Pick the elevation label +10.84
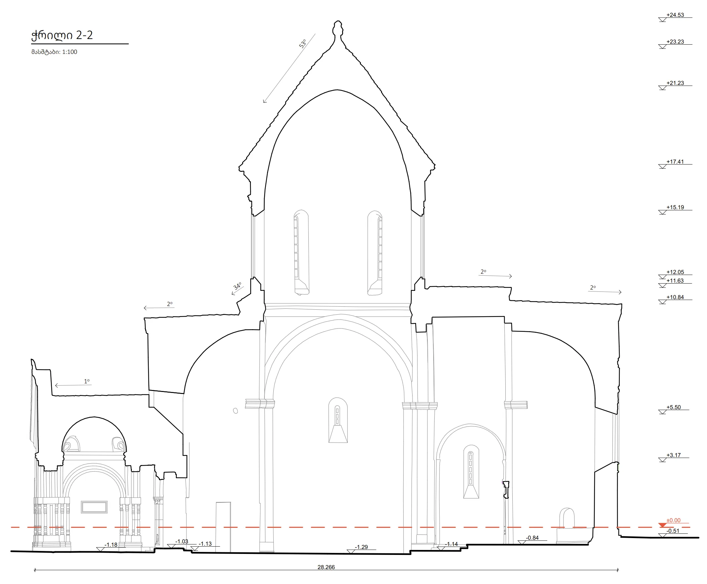 pyautogui.click(x=675, y=297)
